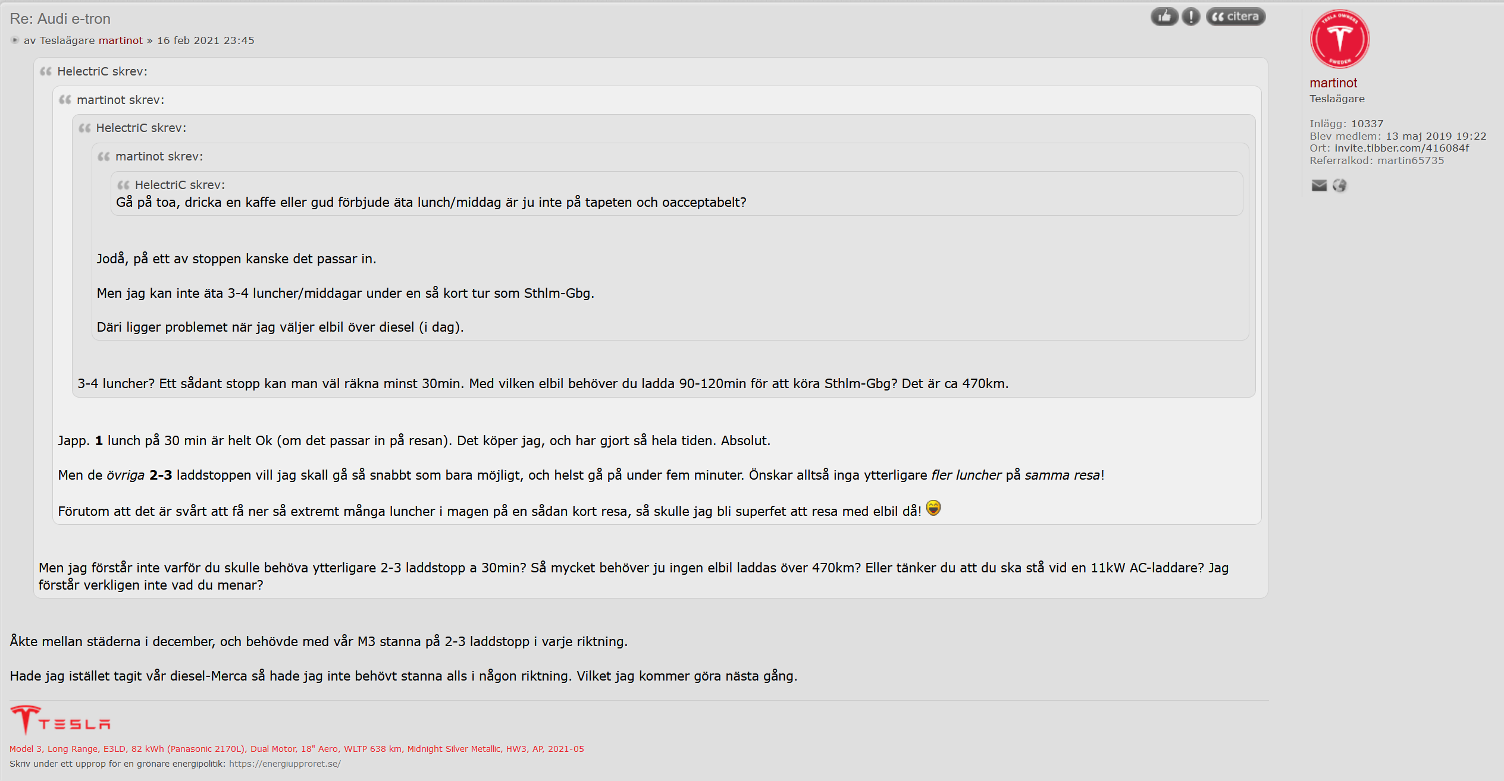This screenshot has width=1504, height=781.
Task: Click the thumbs-up like icon
Action: 1164,17
